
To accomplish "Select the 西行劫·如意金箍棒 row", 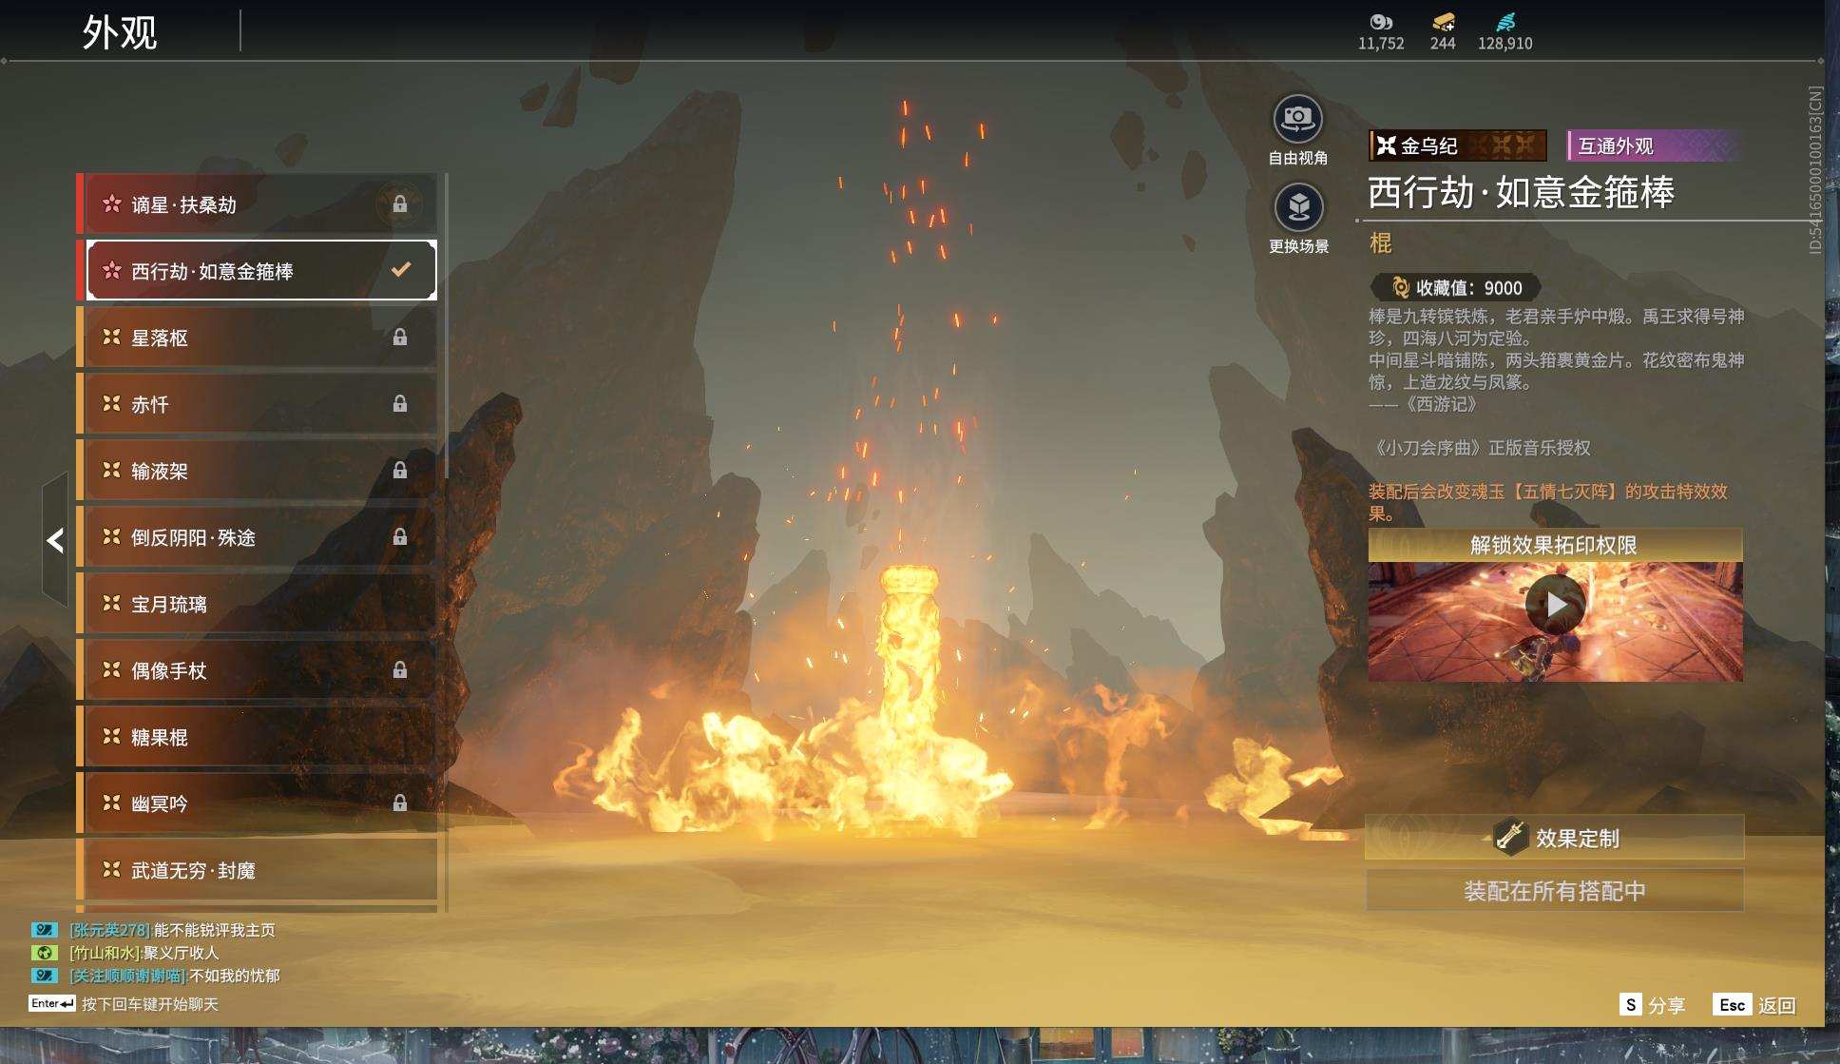I will coord(257,271).
